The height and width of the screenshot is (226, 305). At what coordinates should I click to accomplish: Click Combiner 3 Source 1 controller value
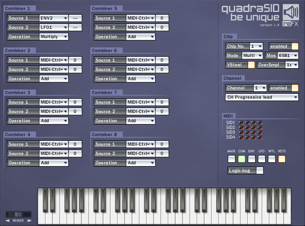75,102
